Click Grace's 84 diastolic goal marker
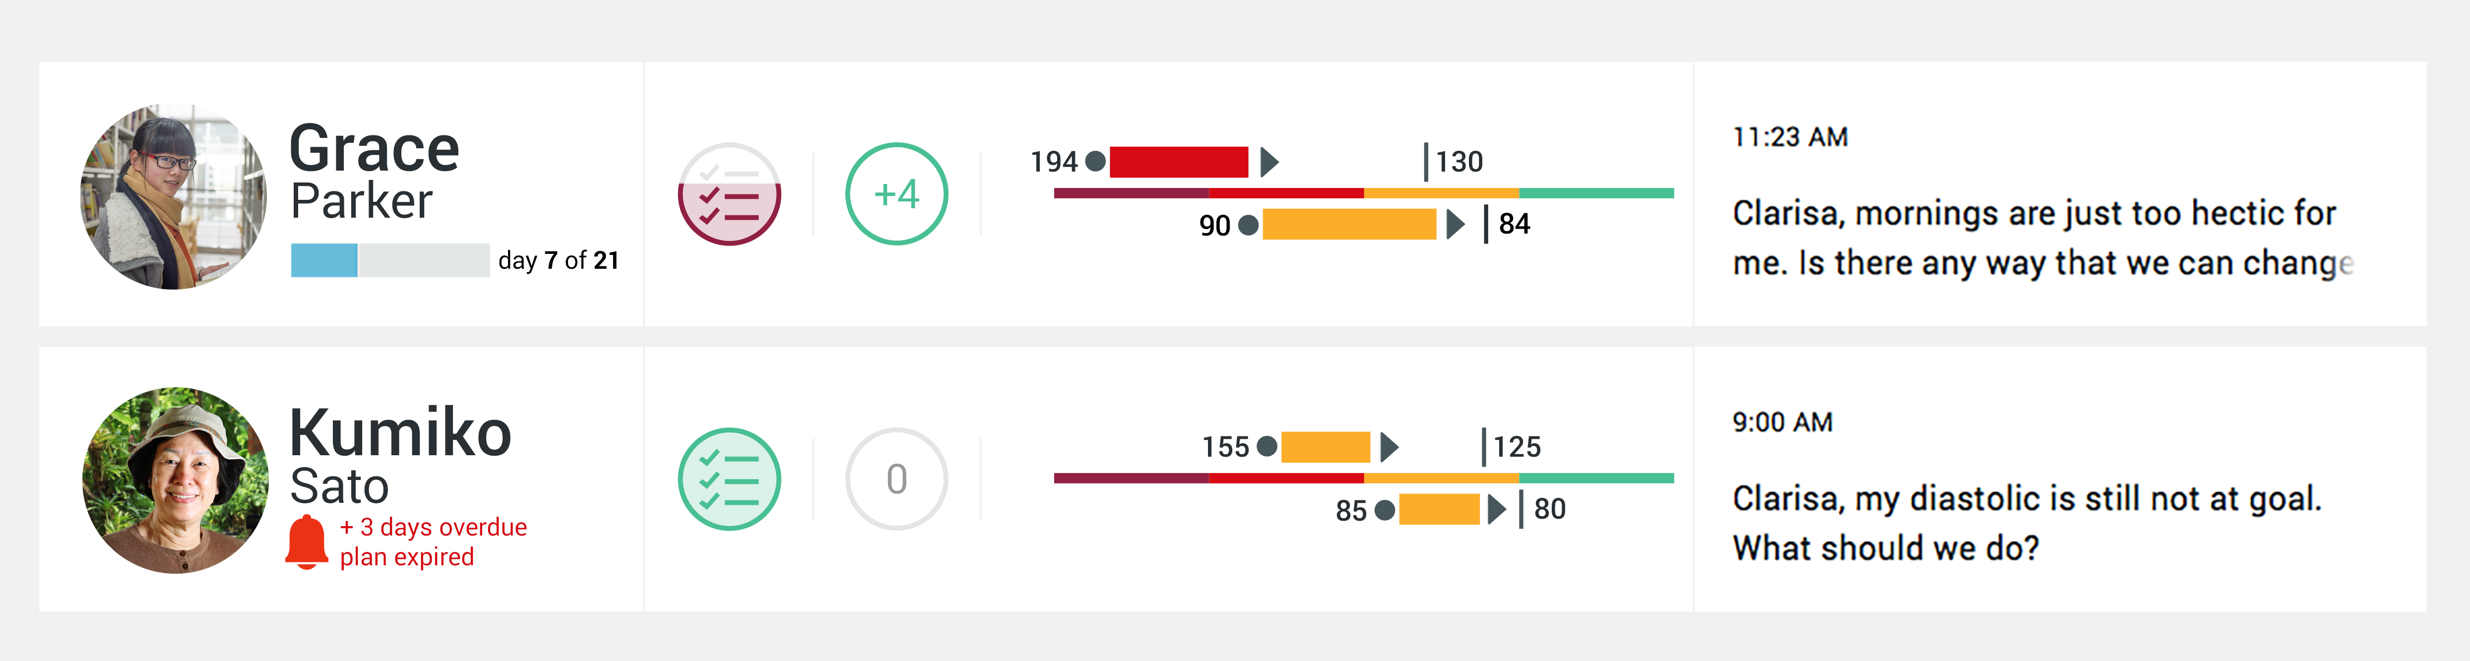2470x661 pixels. tap(1507, 224)
